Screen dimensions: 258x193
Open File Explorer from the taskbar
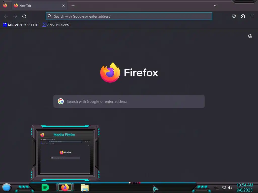coord(85,188)
